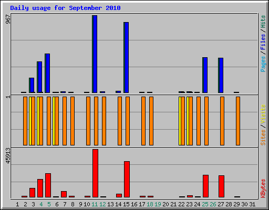Choose the orange Sites bar for day 29
Image resolution: width=269 pixels, height=210 pixels.
pos(238,121)
